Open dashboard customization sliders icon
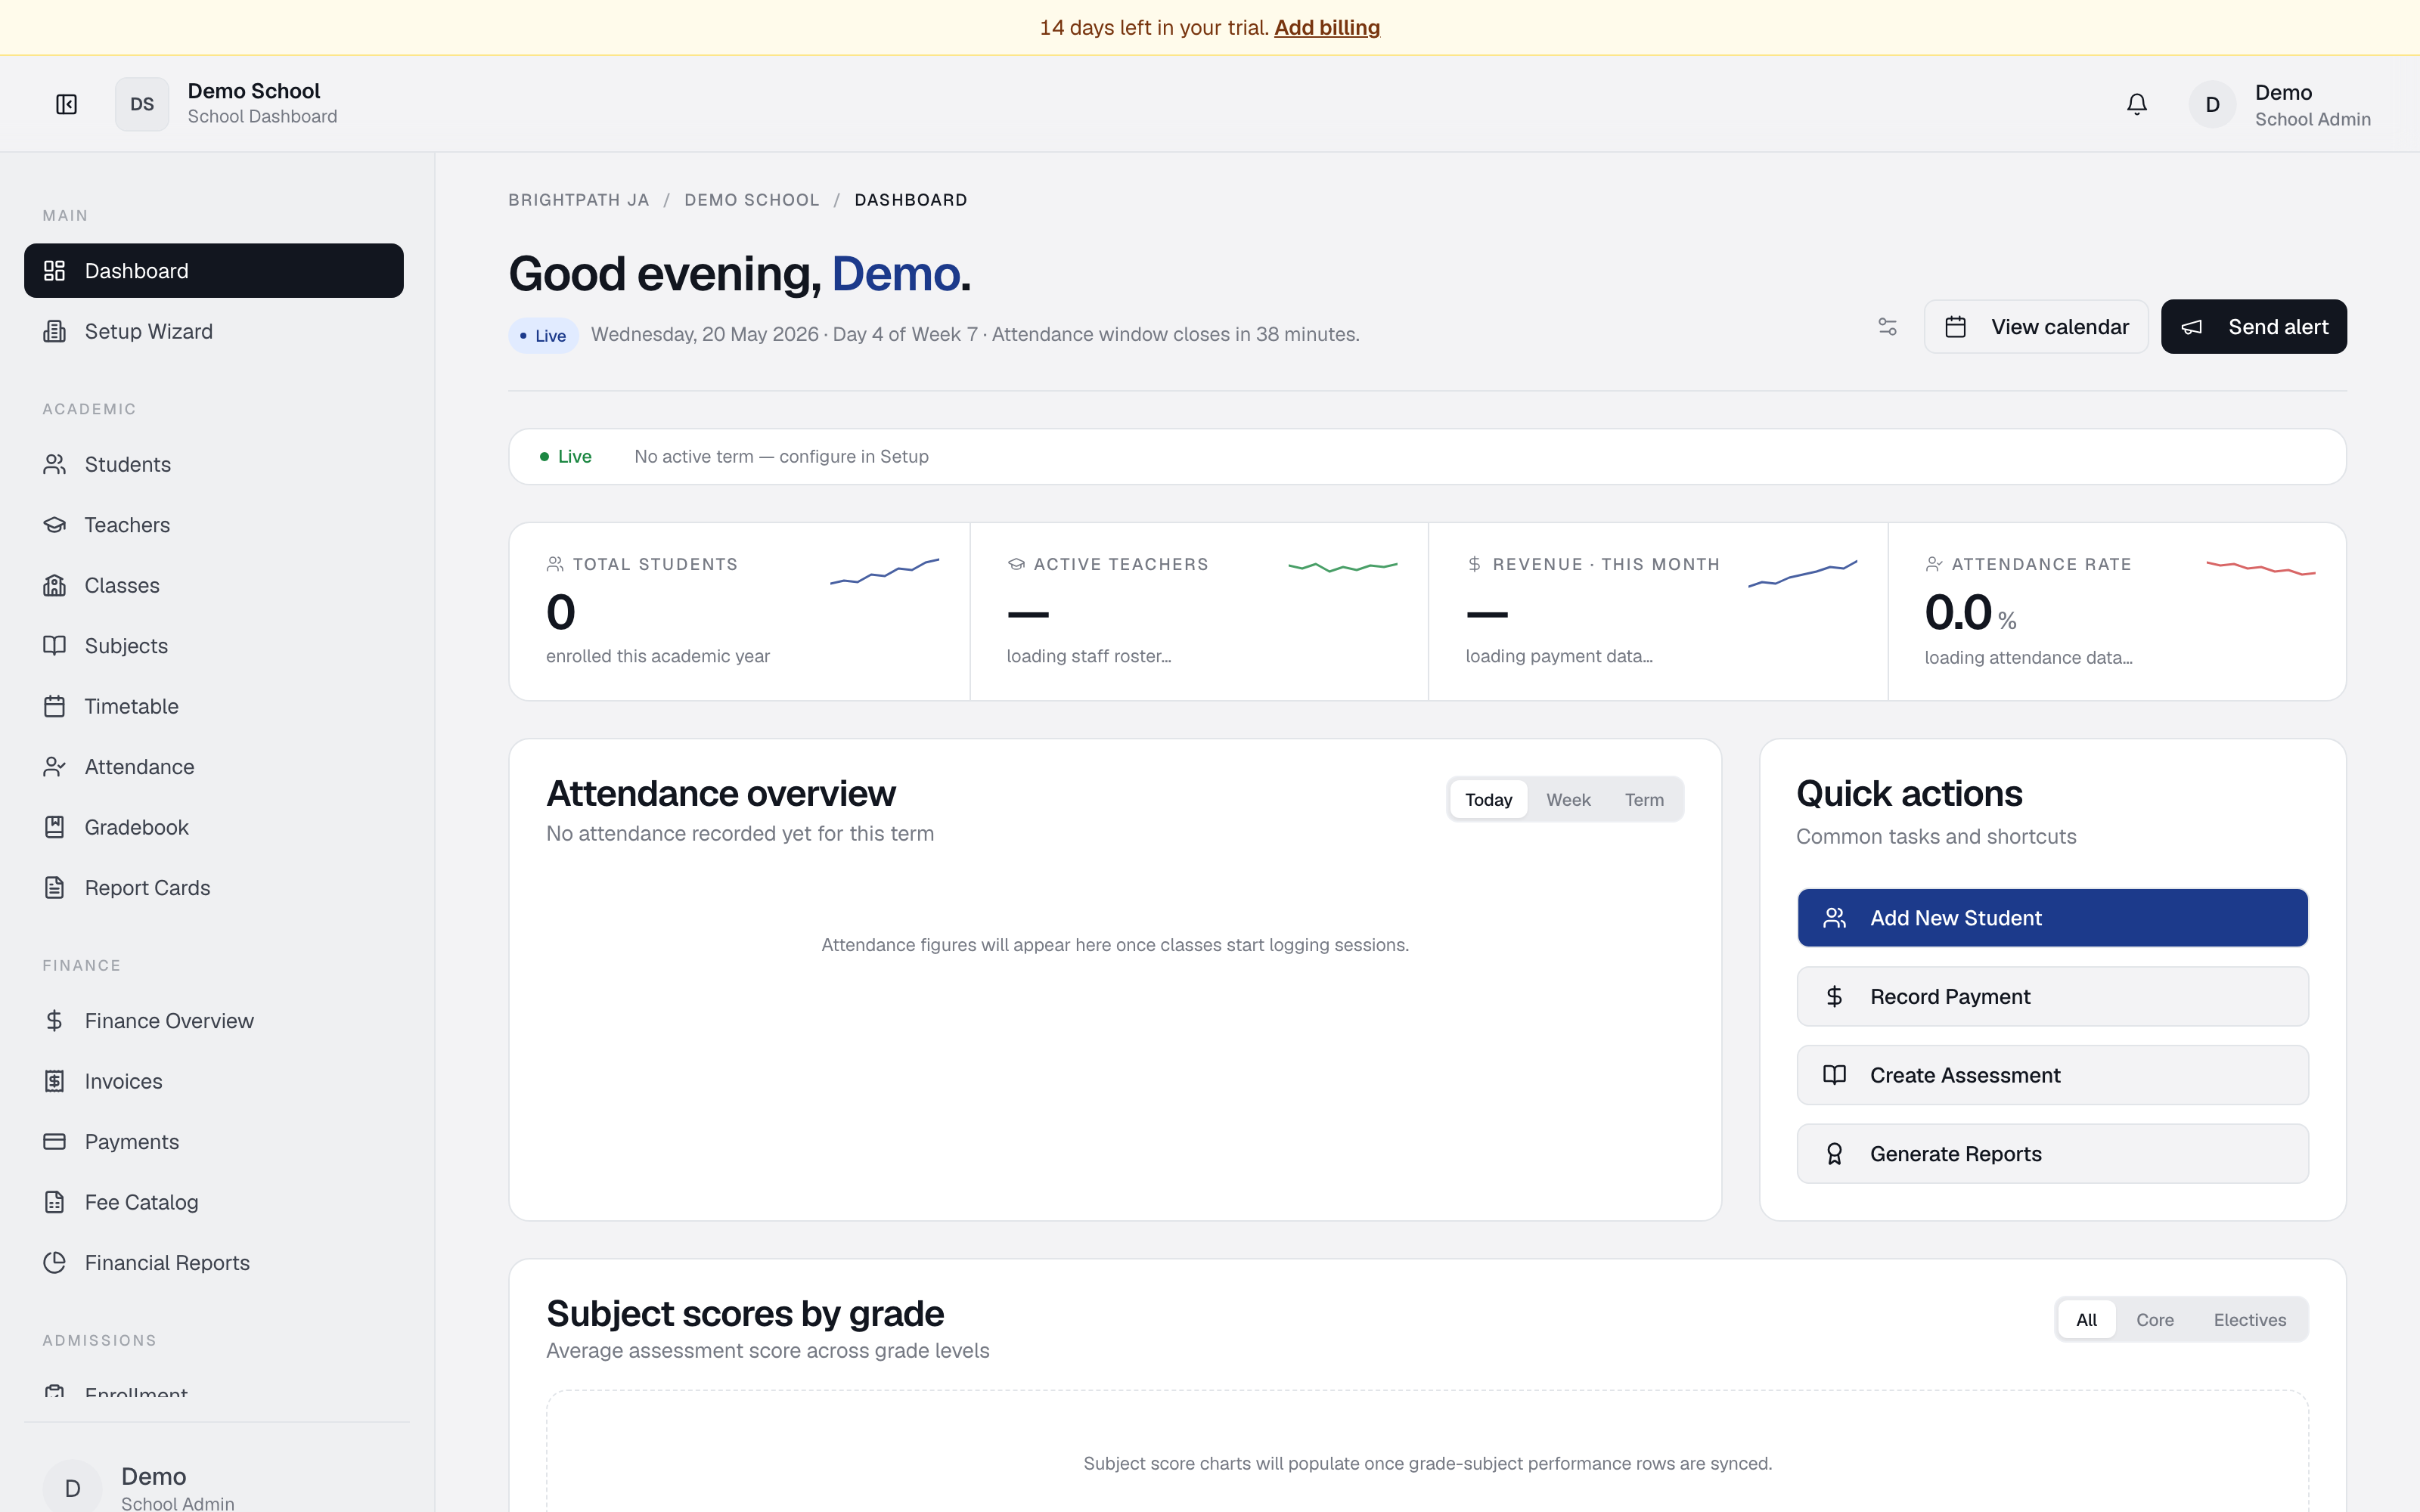 click(x=1887, y=327)
